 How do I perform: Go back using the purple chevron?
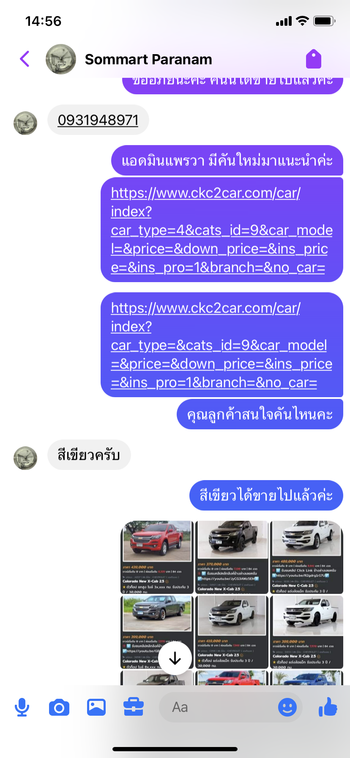25,59
